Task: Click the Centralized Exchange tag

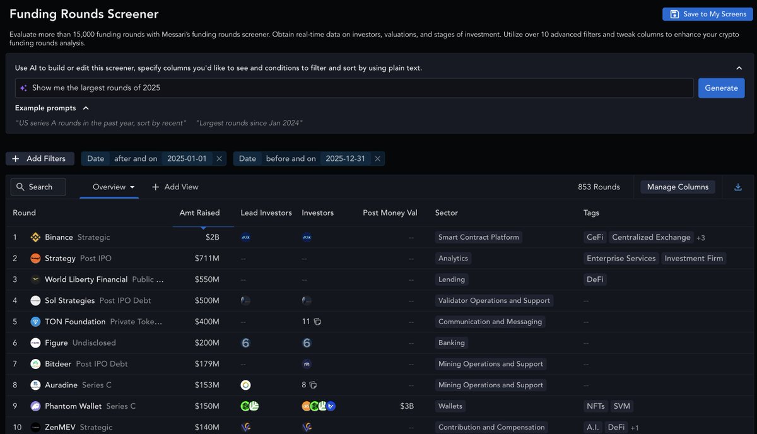Action: point(651,237)
